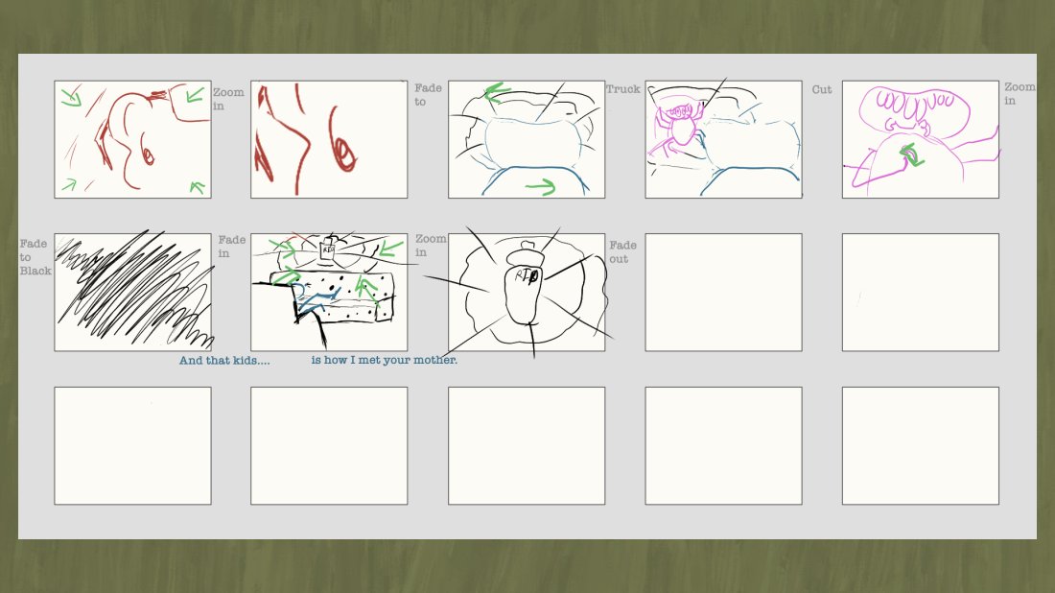Screen dimensions: 1055x593
Task: Click the 'Fade to' label after second panel
Action: tap(428, 95)
